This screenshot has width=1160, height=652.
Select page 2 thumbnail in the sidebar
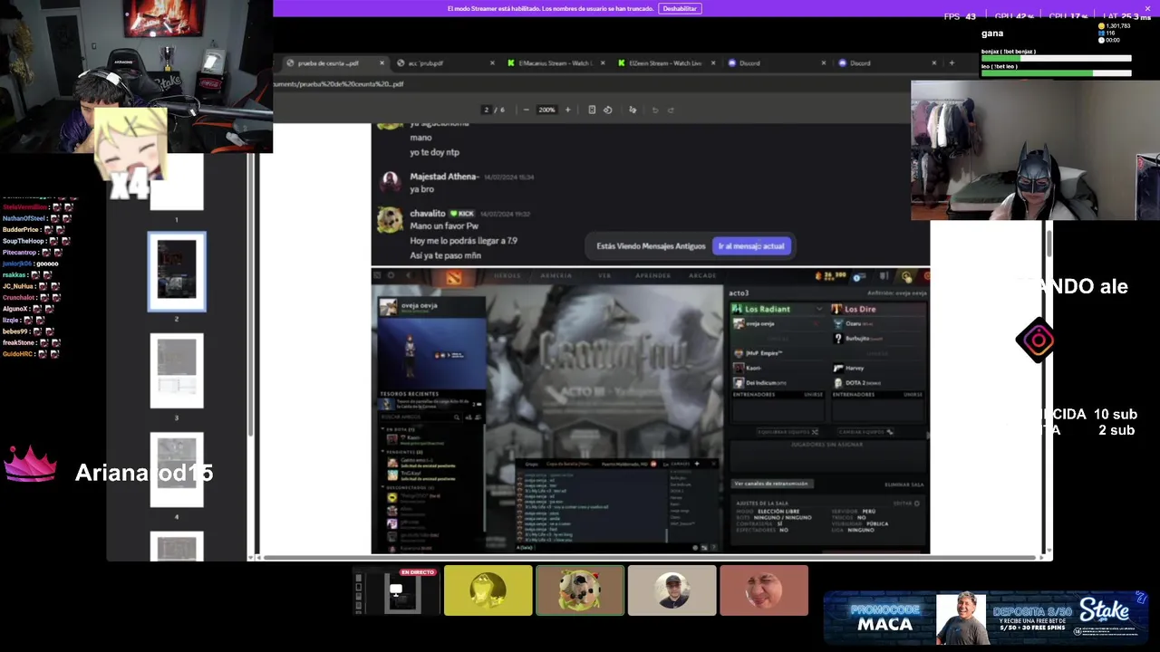177,272
